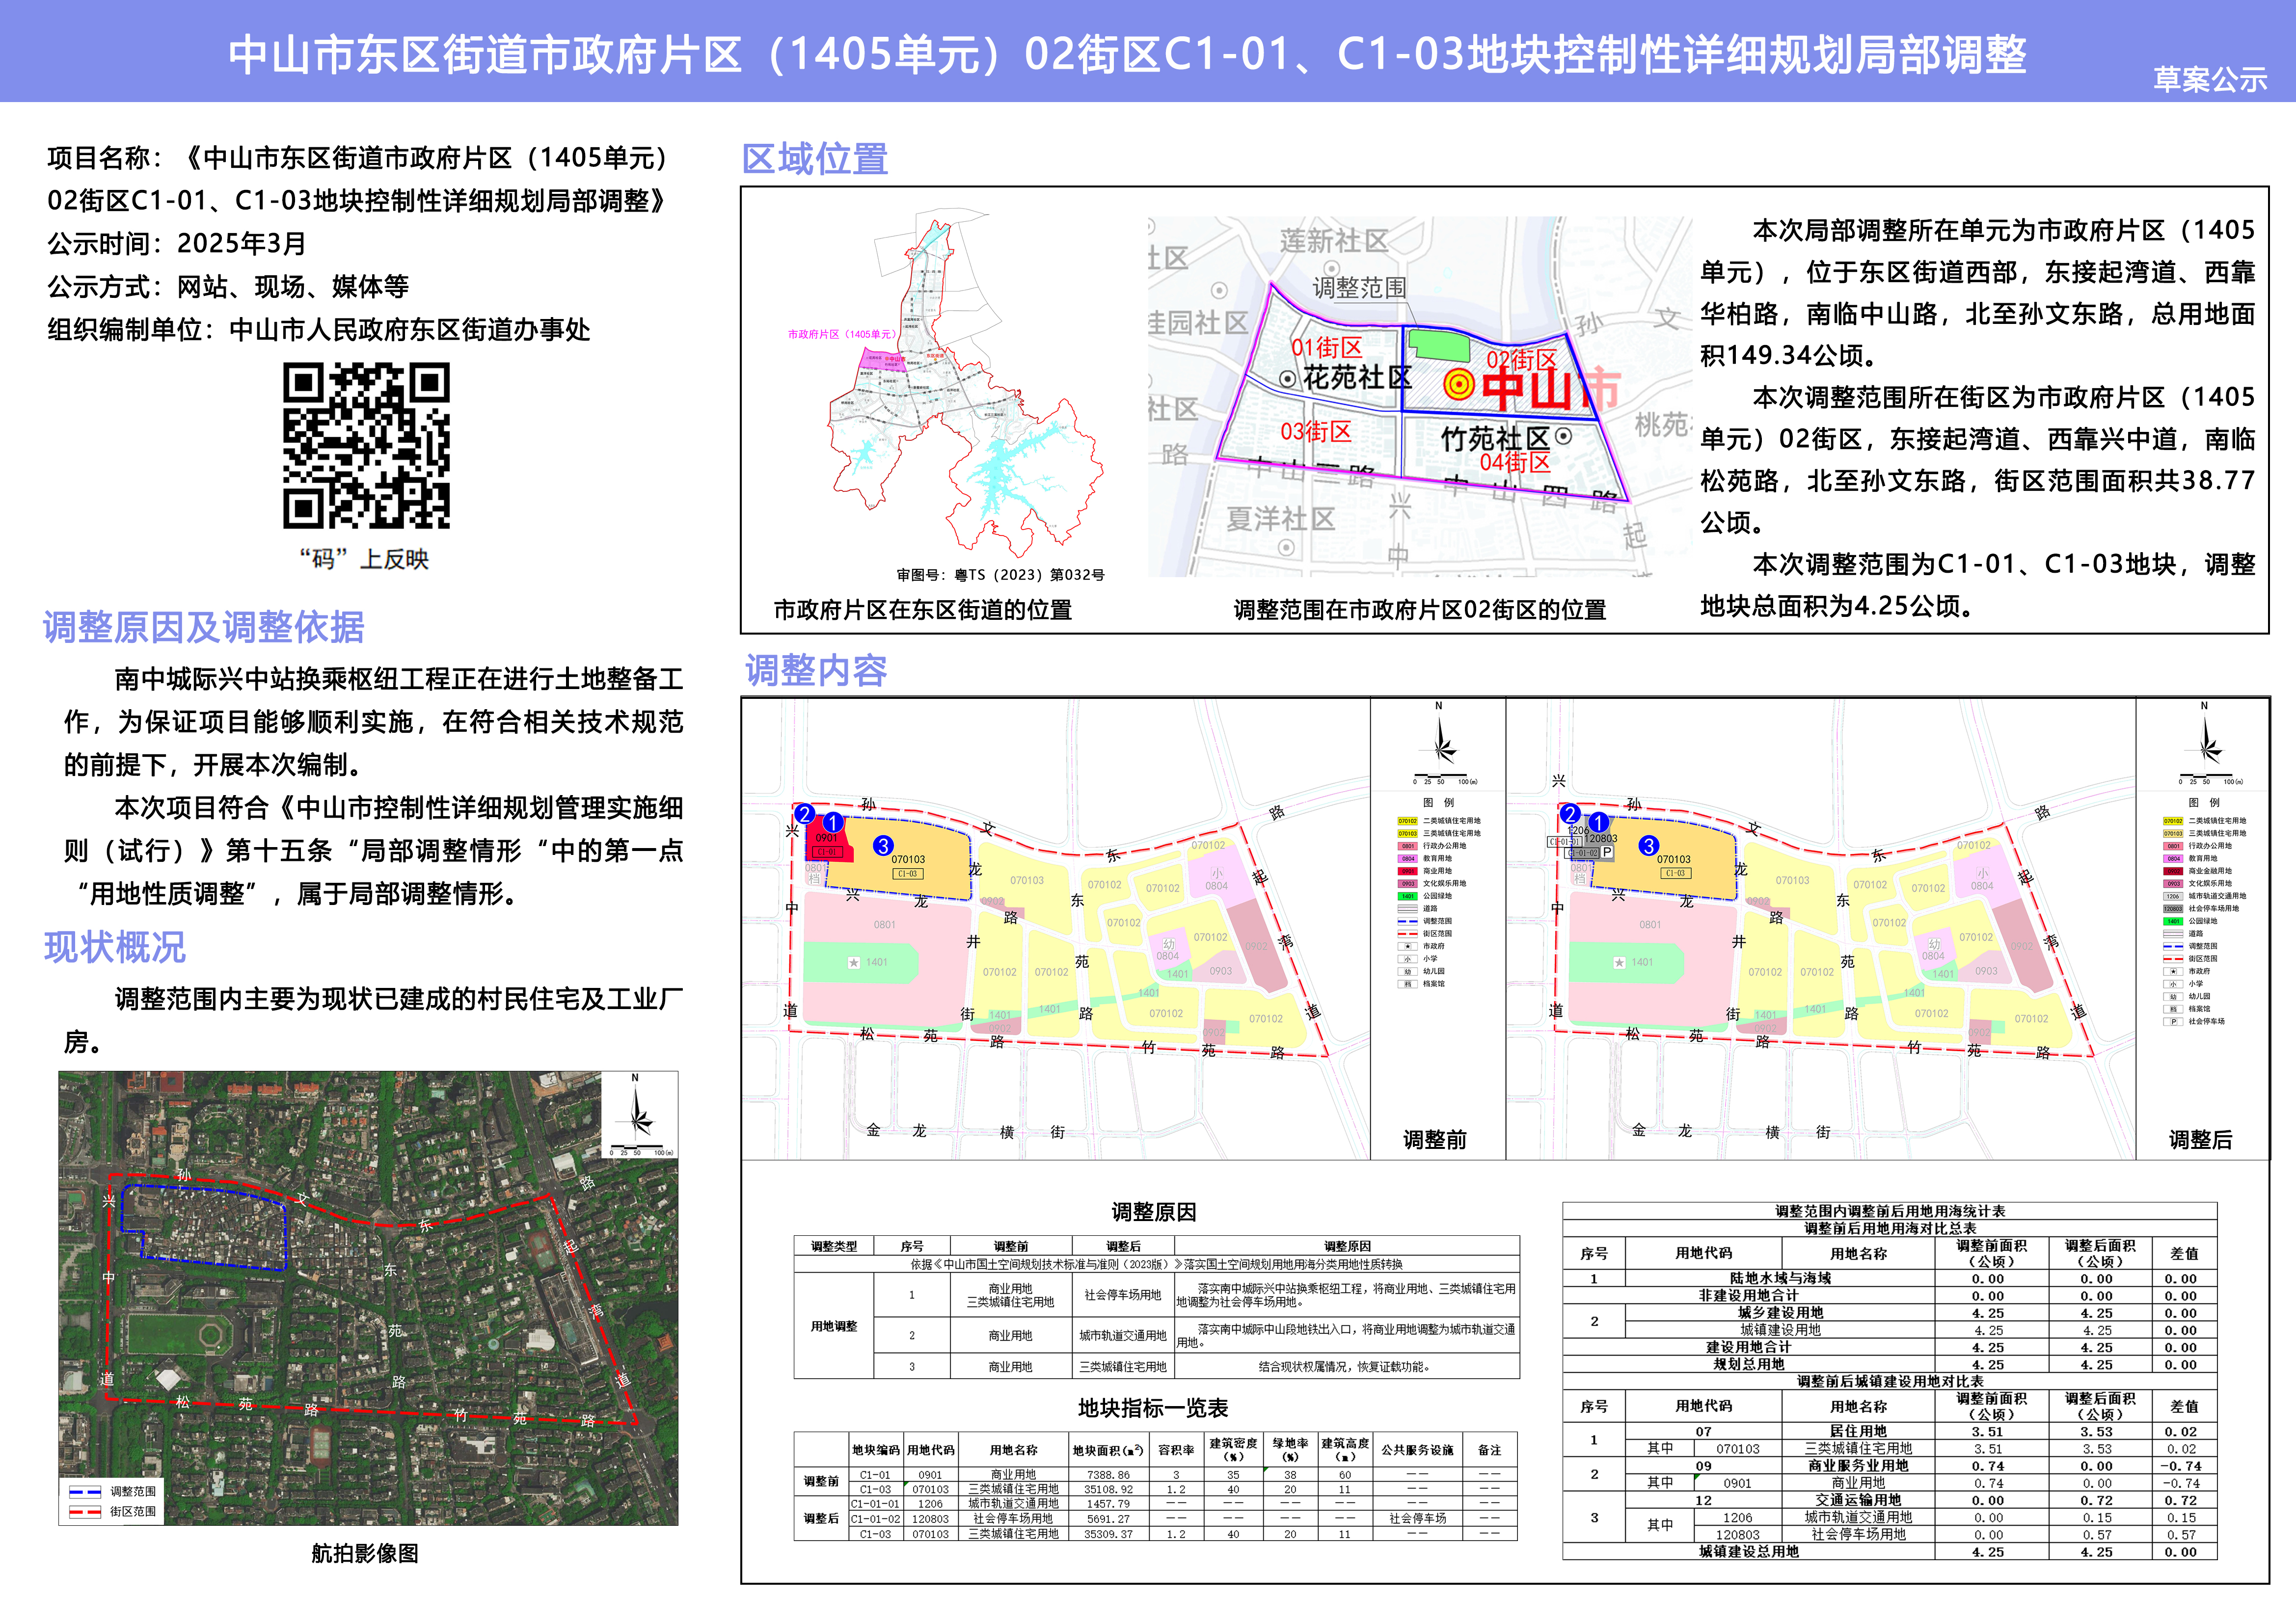The image size is (2296, 1623).
Task: Click the 调整原因 column header in the table
Action: (1347, 1246)
